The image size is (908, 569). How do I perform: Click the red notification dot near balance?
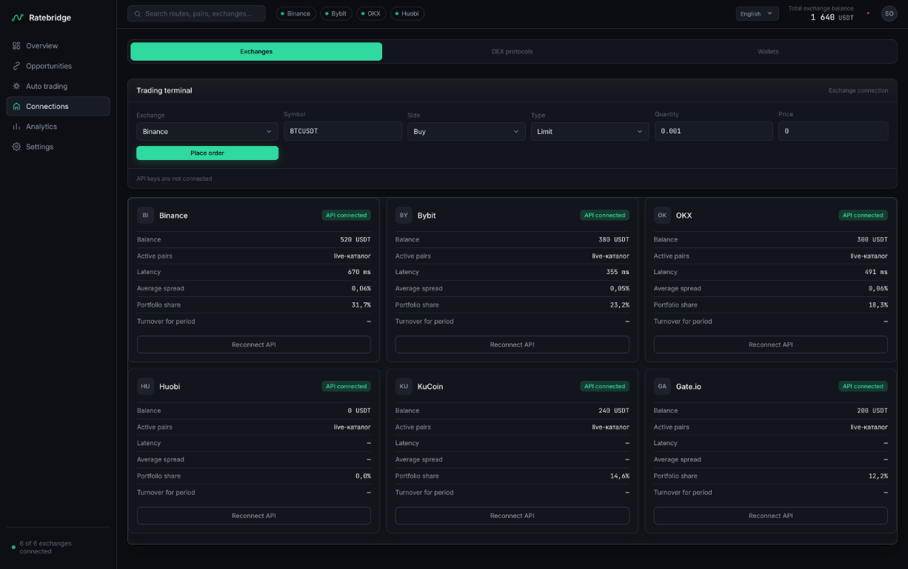(x=868, y=13)
